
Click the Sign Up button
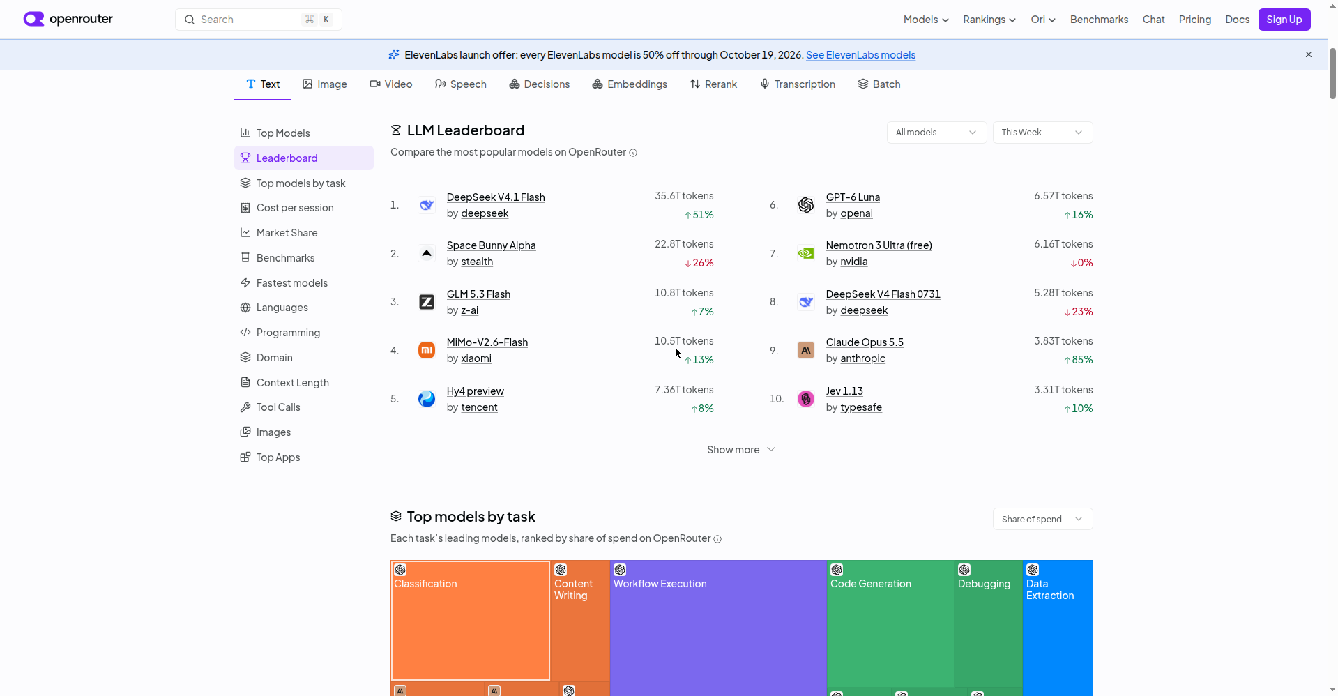tap(1284, 20)
